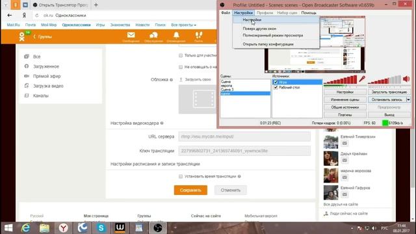Click Остановить запись button in OBS
The height and width of the screenshot is (234, 416).
click(x=387, y=99)
